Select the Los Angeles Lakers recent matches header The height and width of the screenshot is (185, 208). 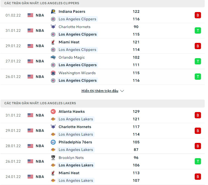(x=40, y=103)
